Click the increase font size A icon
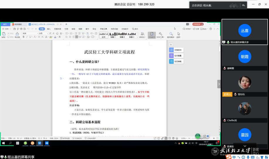This screenshot has height=159, width=269. pos(50,33)
